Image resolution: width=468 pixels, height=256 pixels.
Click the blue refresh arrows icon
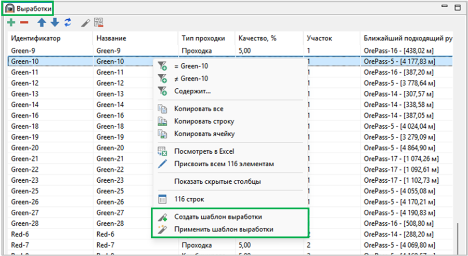(68, 22)
